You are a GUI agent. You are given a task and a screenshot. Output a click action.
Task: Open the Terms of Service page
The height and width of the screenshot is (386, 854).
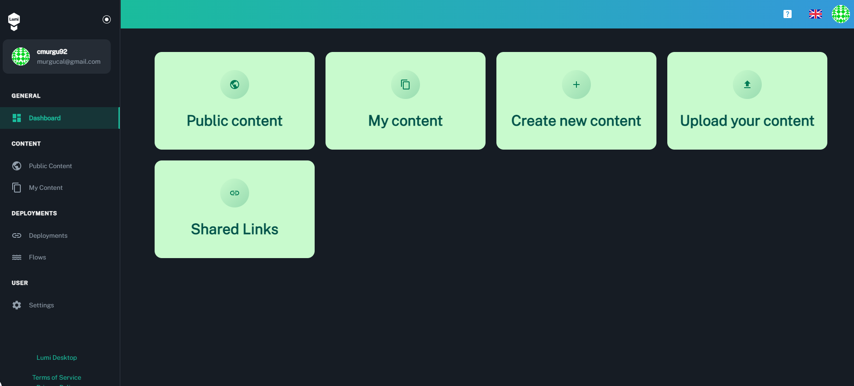tap(57, 377)
